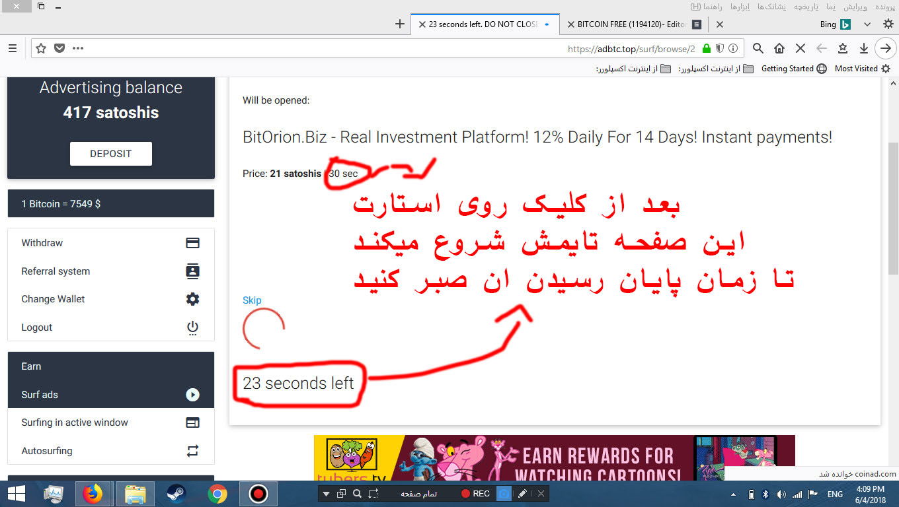This screenshot has height=507, width=899.
Task: Open the Most Visited bookmarks folder
Action: (862, 69)
